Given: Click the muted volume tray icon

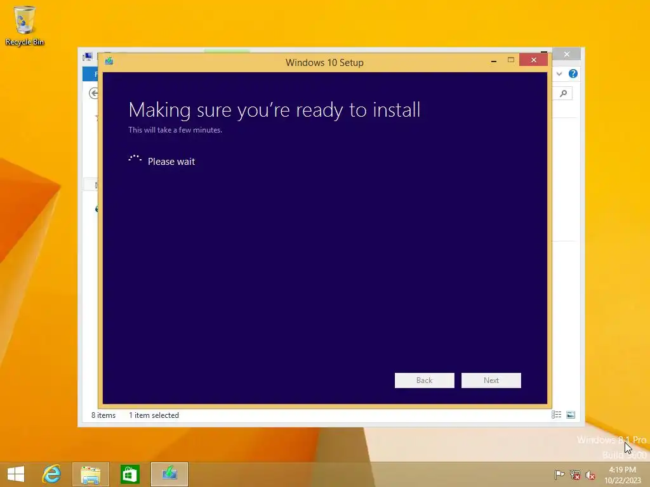Looking at the screenshot, I should [590, 474].
